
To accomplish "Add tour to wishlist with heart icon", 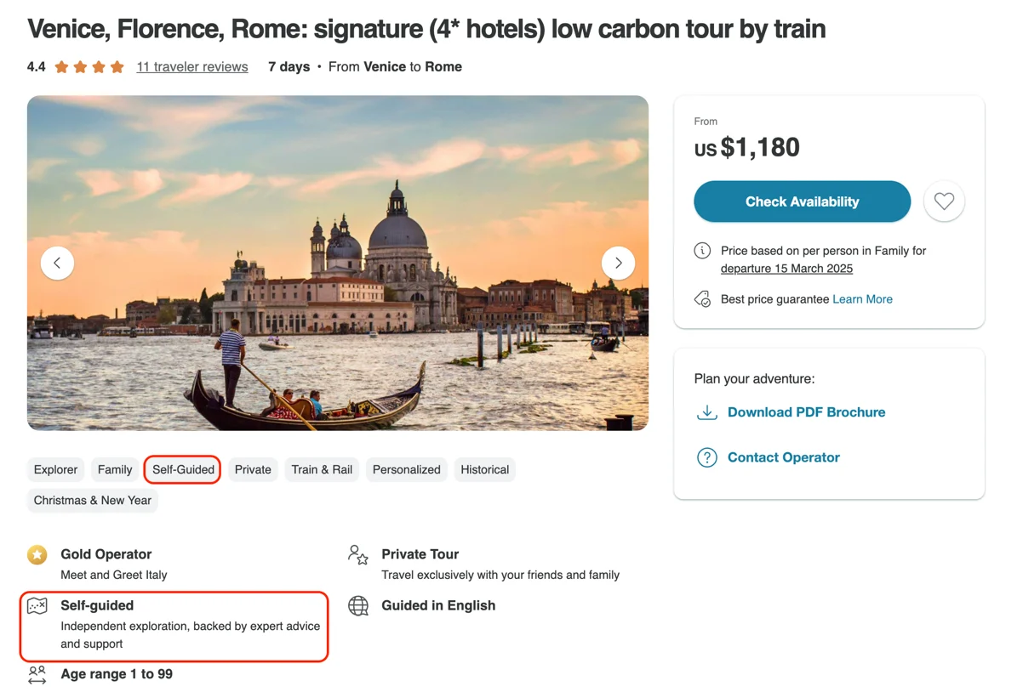I will 944,201.
